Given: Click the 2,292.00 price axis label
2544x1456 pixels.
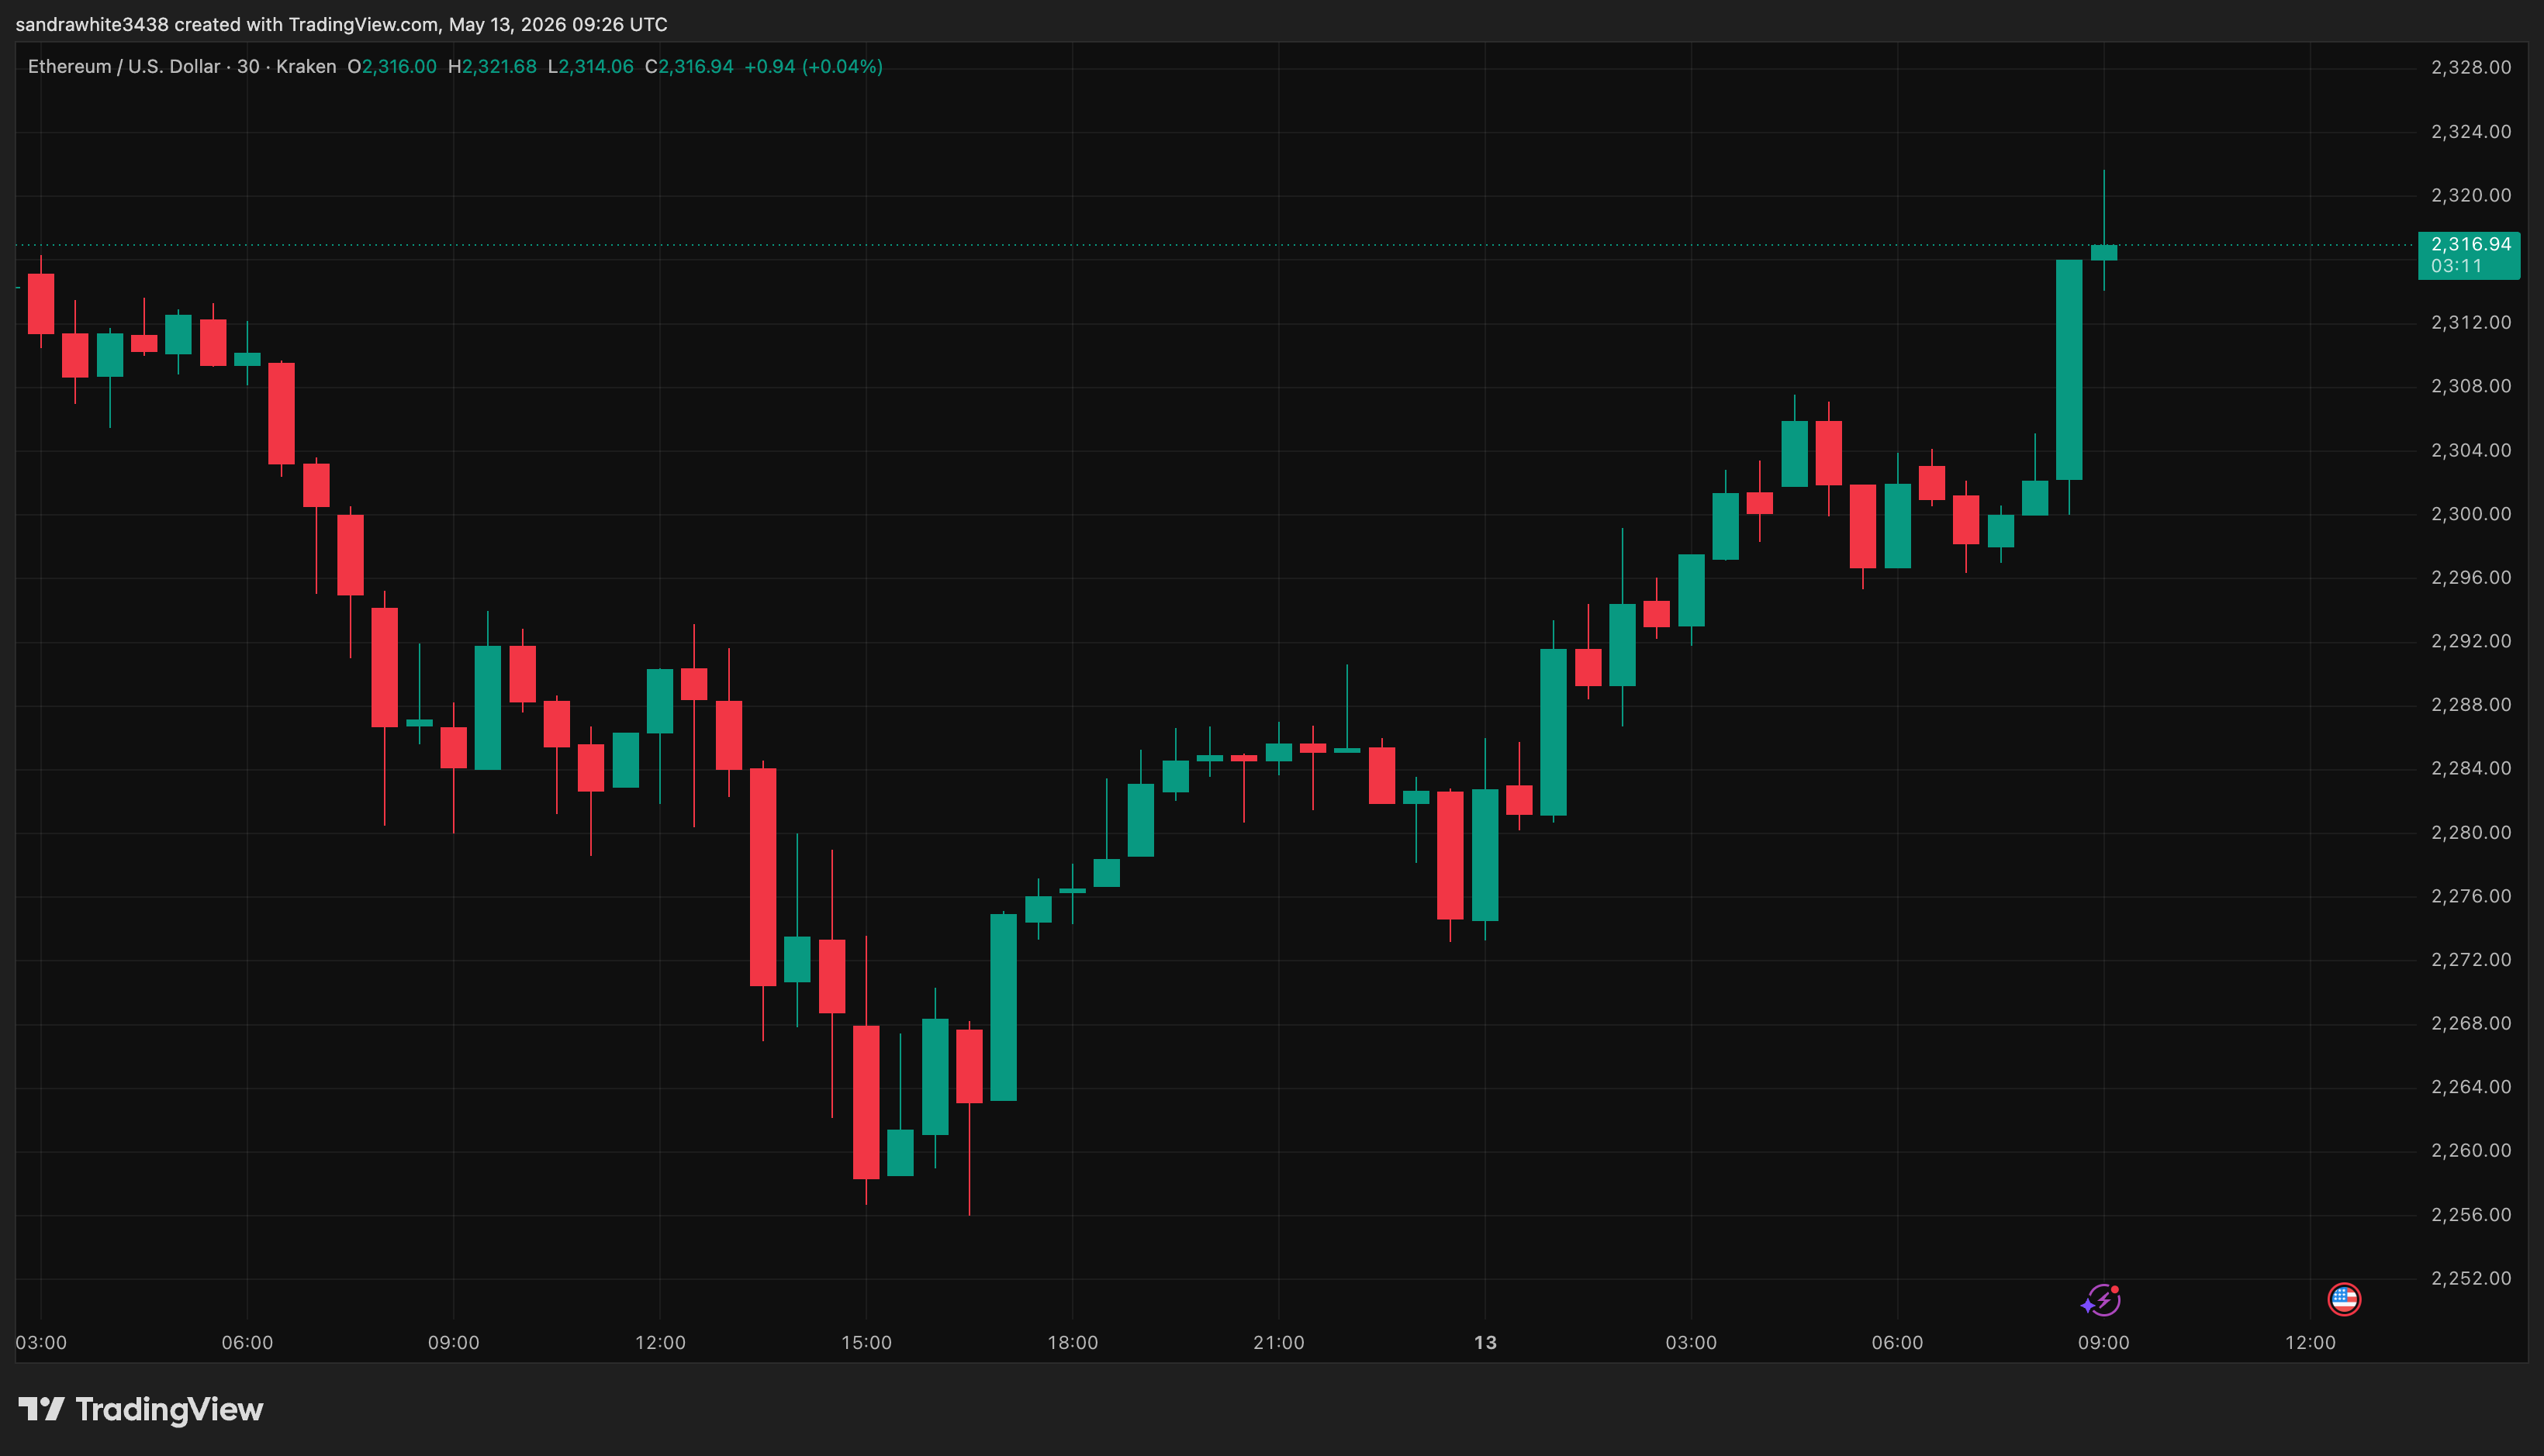Looking at the screenshot, I should coord(2470,641).
